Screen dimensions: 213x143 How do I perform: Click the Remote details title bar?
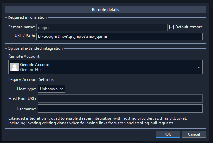[x=105, y=10]
